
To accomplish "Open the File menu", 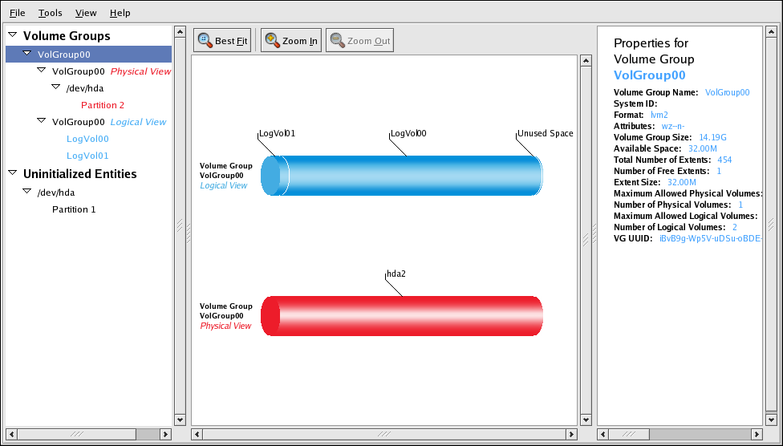I will (17, 13).
